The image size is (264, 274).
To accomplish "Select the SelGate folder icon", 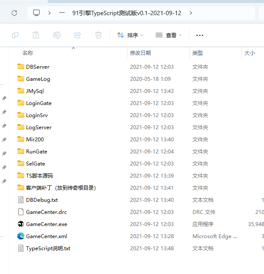I will [x=21, y=163].
